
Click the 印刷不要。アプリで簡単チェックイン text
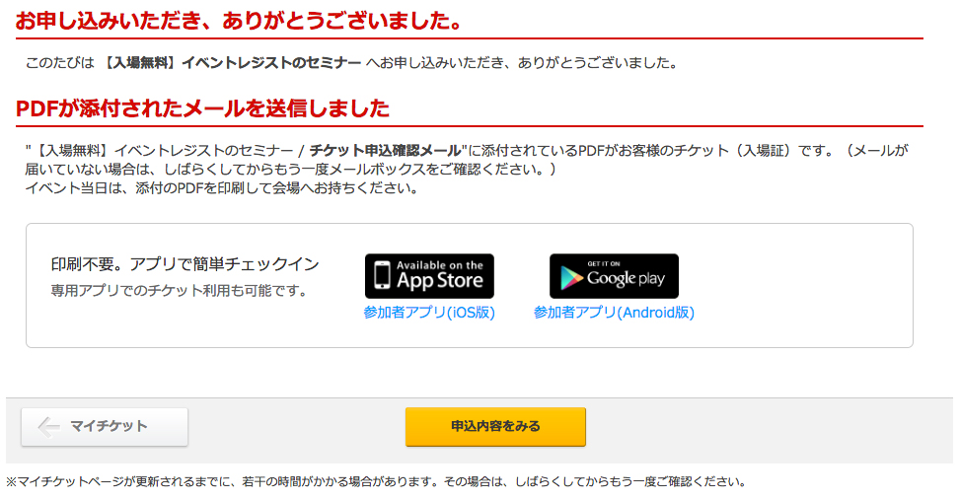pyautogui.click(x=185, y=264)
